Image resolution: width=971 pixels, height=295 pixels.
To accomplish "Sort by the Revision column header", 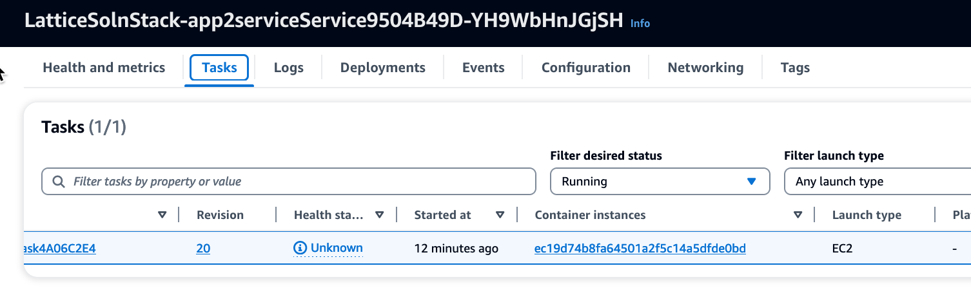I will pos(220,215).
